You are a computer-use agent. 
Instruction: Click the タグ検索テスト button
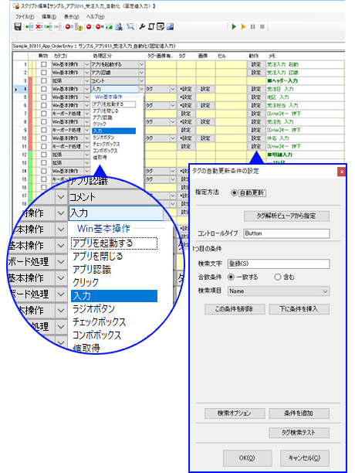coord(299,433)
